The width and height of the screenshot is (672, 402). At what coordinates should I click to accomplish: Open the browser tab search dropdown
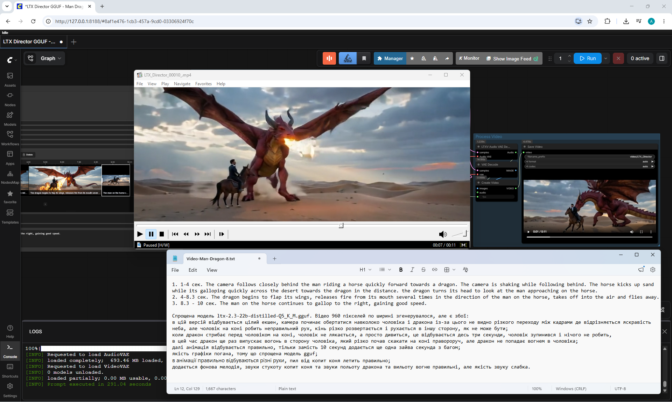click(x=7, y=6)
